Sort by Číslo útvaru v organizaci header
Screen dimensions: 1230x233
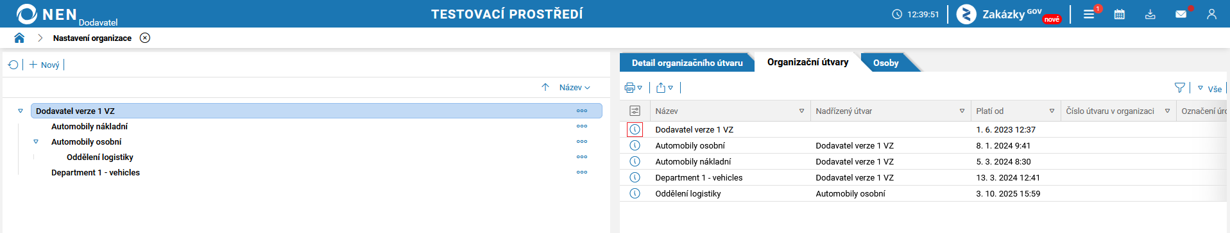click(x=1110, y=111)
